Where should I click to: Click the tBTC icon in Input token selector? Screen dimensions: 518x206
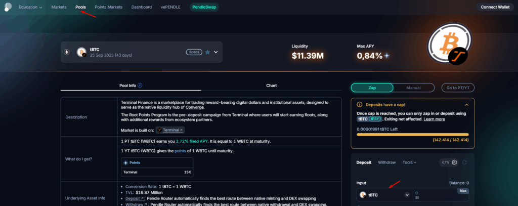tap(363, 195)
